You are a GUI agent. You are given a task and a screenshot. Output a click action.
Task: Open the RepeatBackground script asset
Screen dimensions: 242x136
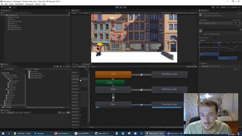pos(36,76)
